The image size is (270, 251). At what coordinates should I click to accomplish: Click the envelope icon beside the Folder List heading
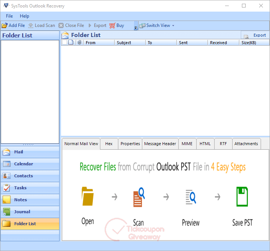click(65, 35)
